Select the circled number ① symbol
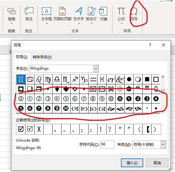This screenshot has height=172, width=175. point(30,99)
